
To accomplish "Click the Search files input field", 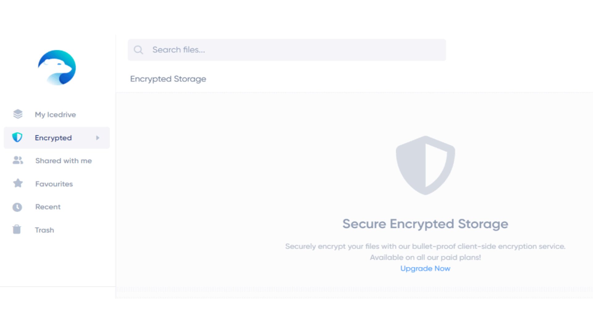I will (287, 50).
